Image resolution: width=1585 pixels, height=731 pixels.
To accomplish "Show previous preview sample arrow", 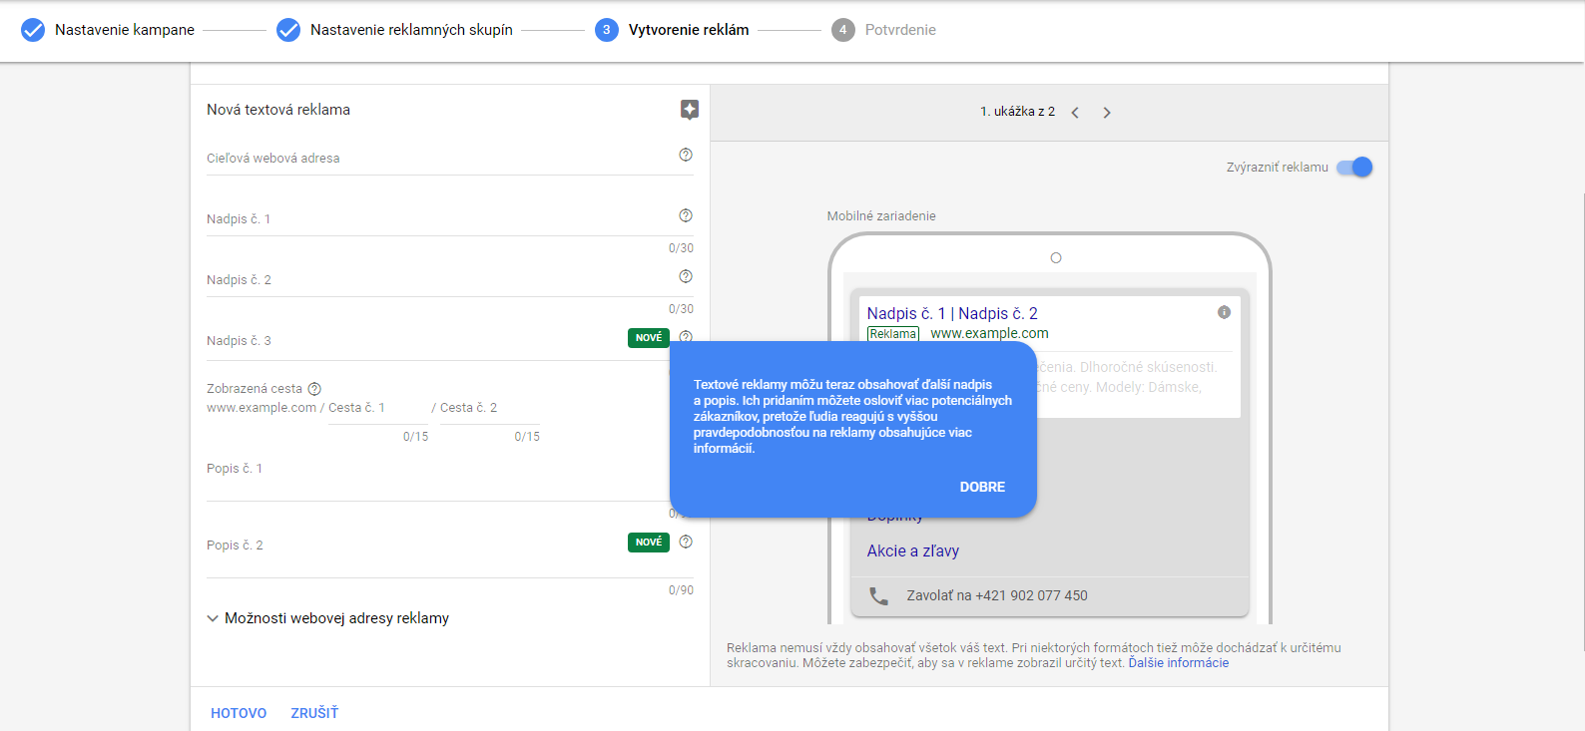I will click(1075, 113).
